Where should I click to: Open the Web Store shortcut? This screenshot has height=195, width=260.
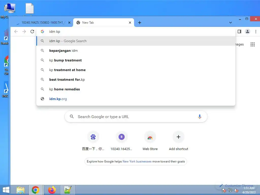[x=150, y=141]
